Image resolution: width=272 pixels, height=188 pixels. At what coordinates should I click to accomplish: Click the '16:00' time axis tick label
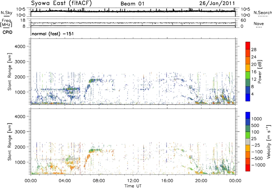[167, 181]
